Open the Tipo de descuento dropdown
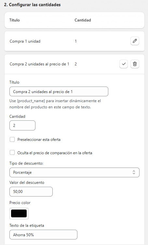This screenshot has height=245, width=148. point(74,172)
